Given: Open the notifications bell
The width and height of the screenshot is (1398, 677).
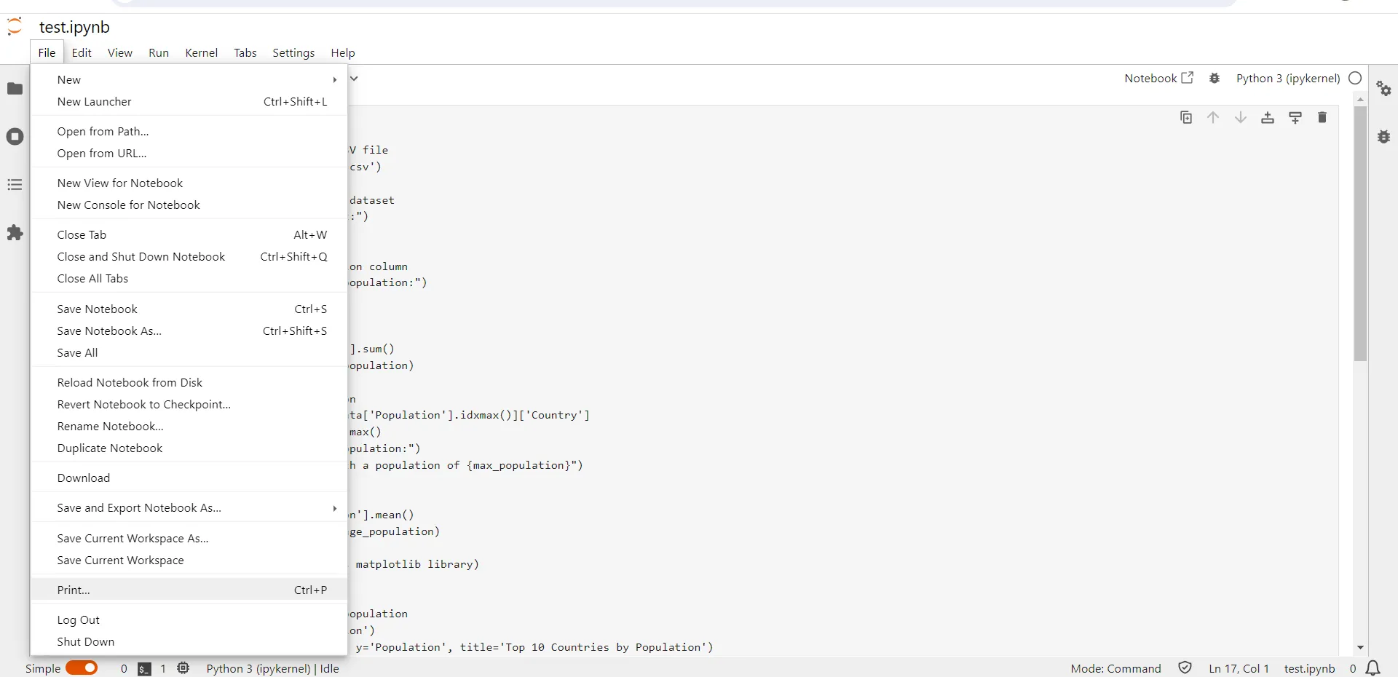Looking at the screenshot, I should [x=1375, y=669].
